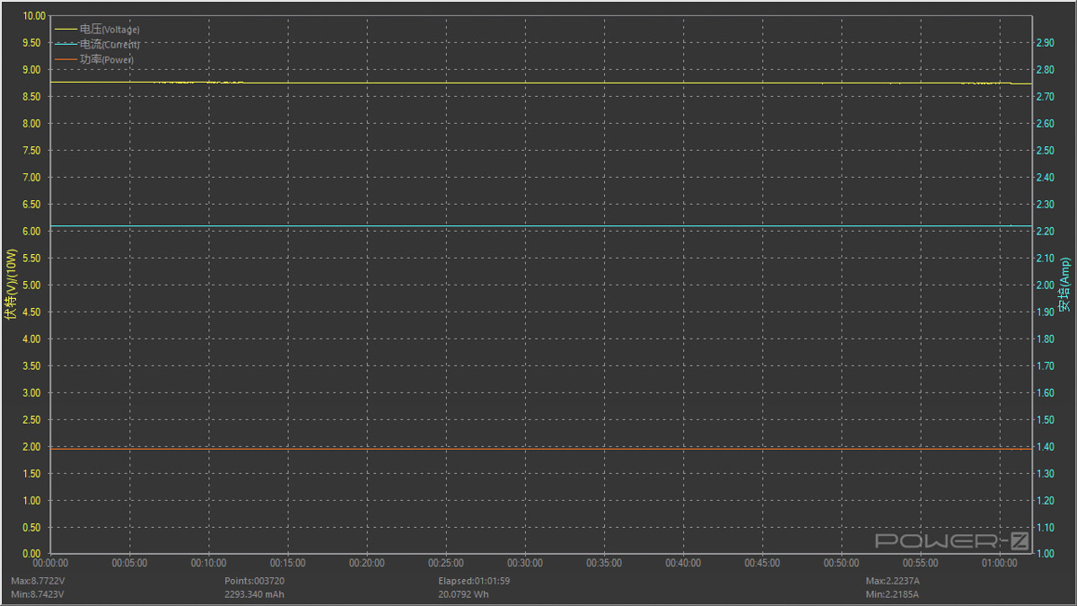1077x606 pixels.
Task: Select the 00:30:00 time axis marker
Action: click(x=525, y=563)
